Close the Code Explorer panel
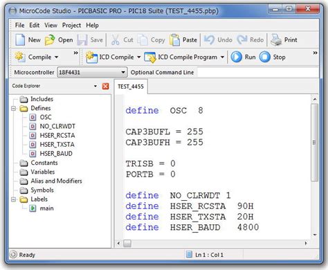The width and height of the screenshot is (328, 270). pyautogui.click(x=105, y=86)
